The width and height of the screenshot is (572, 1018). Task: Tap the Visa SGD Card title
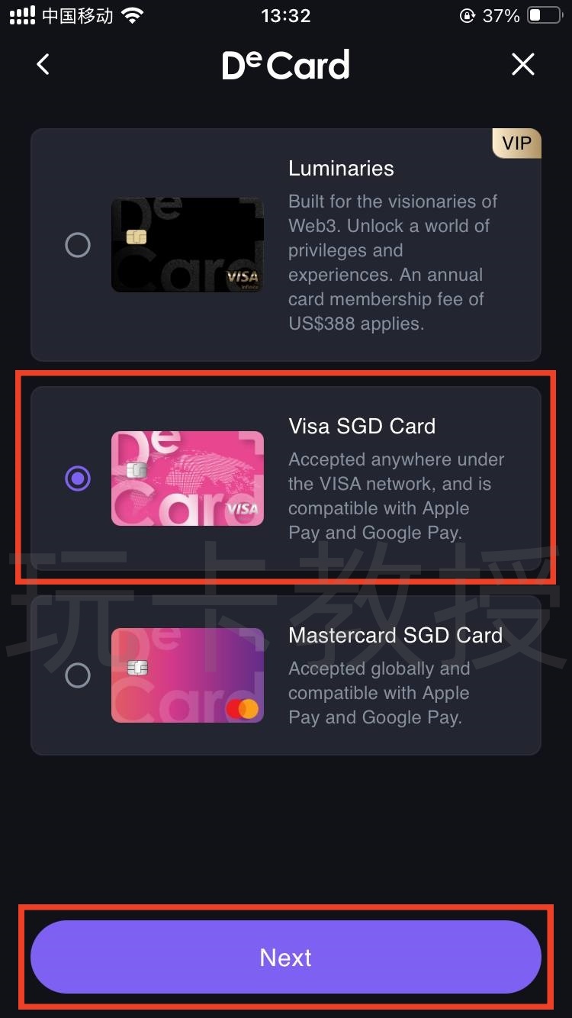(x=362, y=426)
